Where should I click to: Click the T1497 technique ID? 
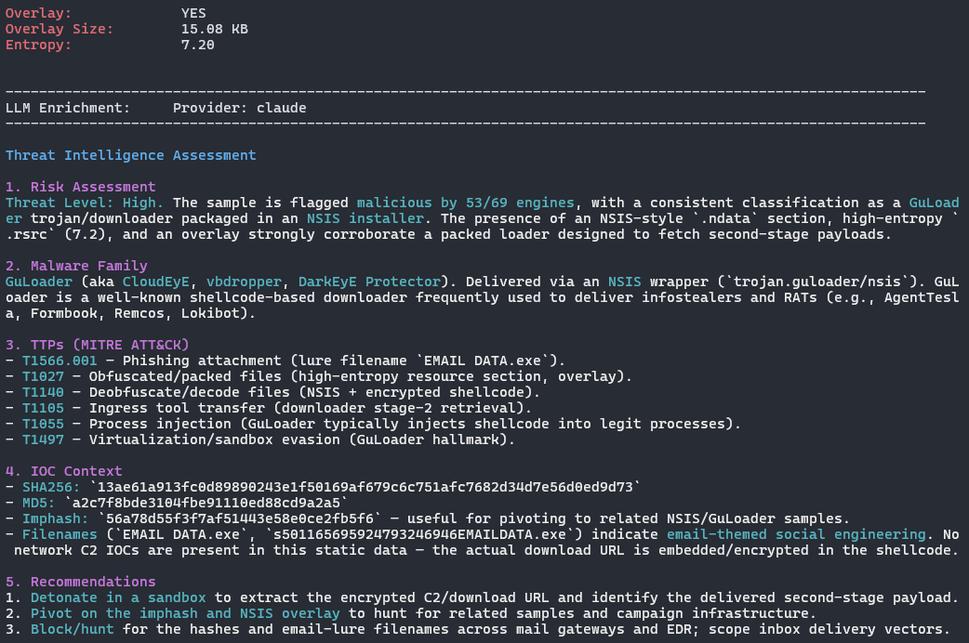(43, 440)
